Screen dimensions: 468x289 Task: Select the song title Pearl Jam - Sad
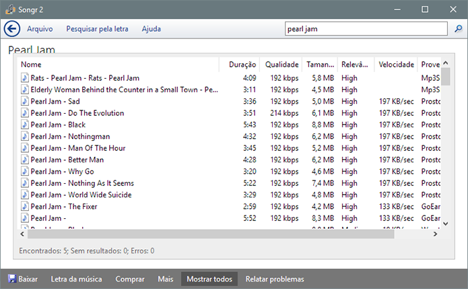tap(55, 101)
